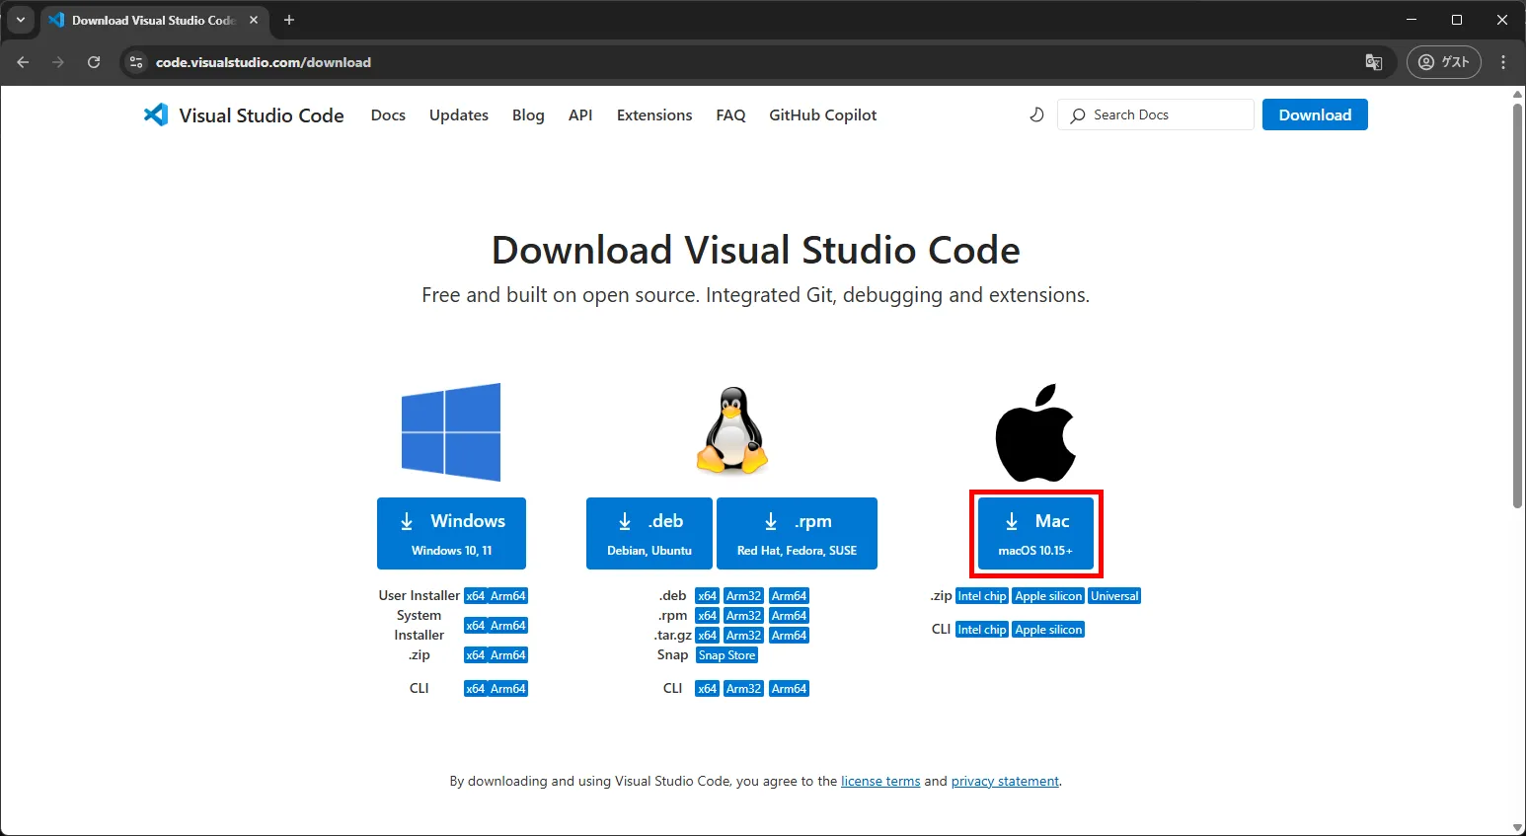Open the privacy statement link
The image size is (1527, 836).
pos(1005,781)
